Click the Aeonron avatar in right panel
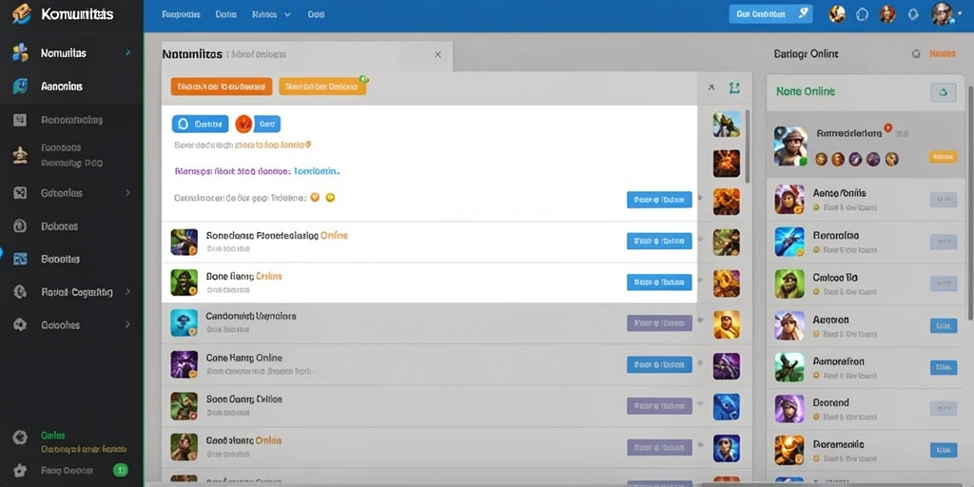Viewport: 974px width, 487px height. coord(789,325)
